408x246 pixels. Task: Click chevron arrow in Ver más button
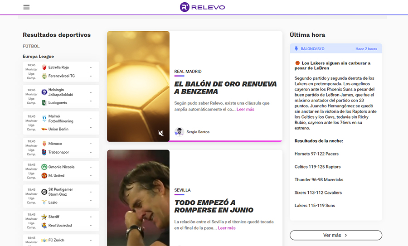(346, 235)
